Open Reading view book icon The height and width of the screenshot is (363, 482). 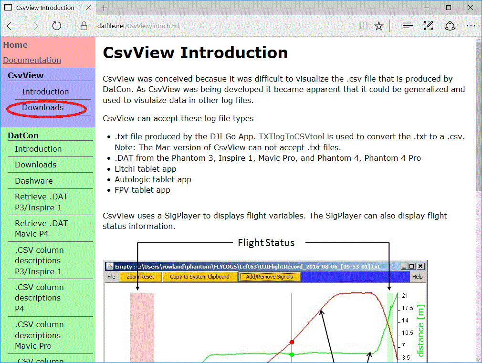364,26
